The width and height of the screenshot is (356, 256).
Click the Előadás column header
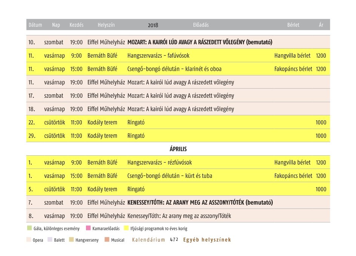tap(201, 25)
